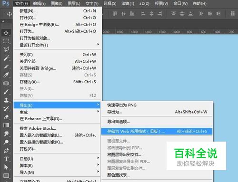Screen dimensions: 238x182
Task: Select the Rectangle shape tool
Action: (x=6, y=175)
